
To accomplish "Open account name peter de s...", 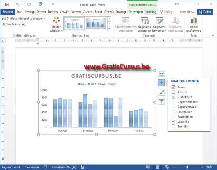I will click(x=187, y=12).
